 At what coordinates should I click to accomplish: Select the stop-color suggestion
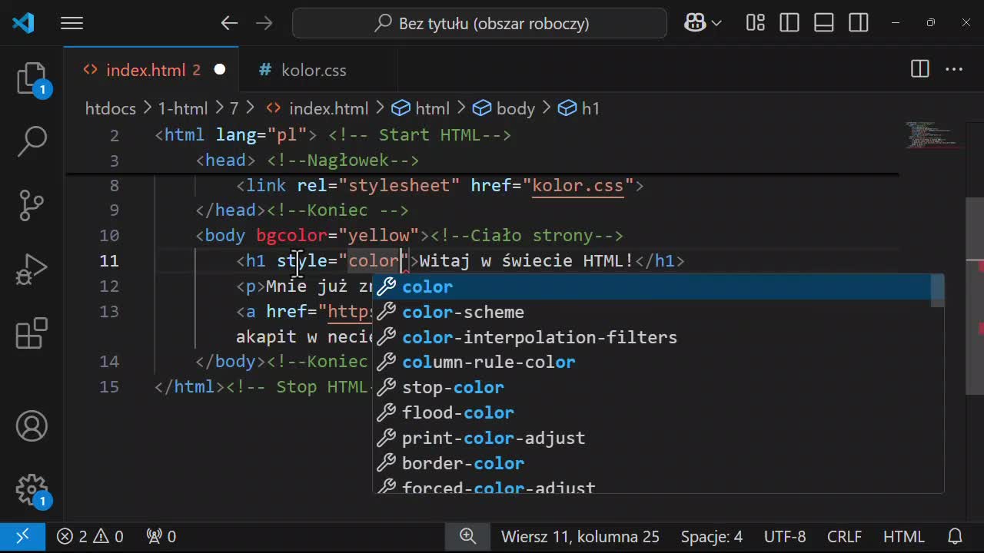[652, 387]
